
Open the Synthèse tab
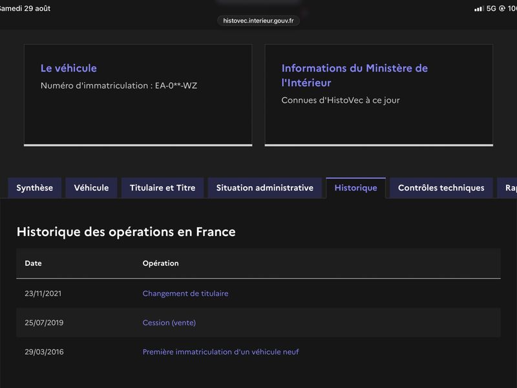point(35,188)
